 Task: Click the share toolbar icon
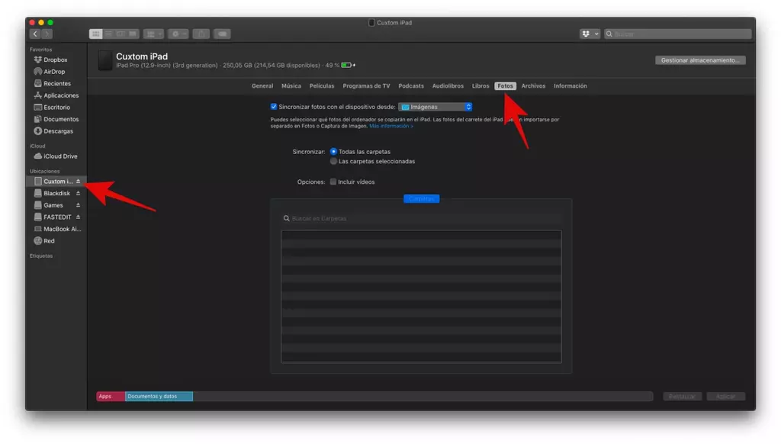point(201,34)
